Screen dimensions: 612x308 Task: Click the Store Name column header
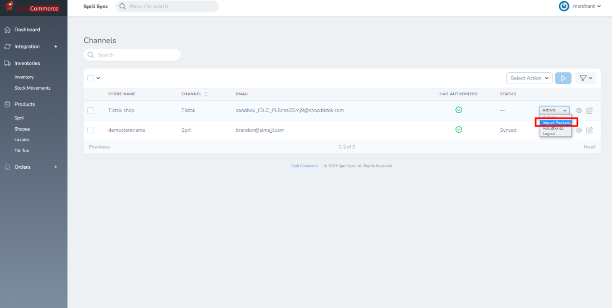click(122, 94)
